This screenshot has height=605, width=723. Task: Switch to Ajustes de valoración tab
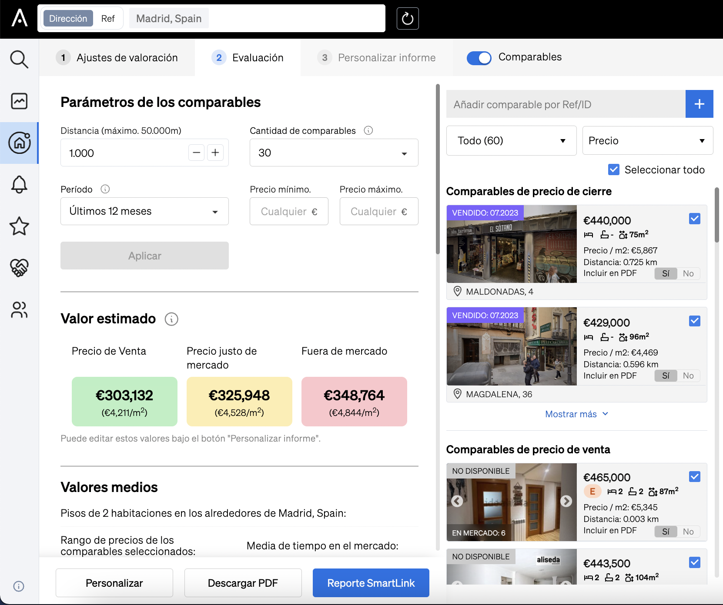tap(117, 57)
